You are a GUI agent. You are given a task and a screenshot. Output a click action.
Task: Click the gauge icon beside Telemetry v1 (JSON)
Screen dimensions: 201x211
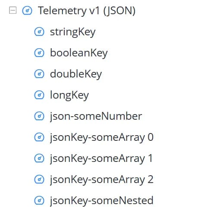point(27,10)
